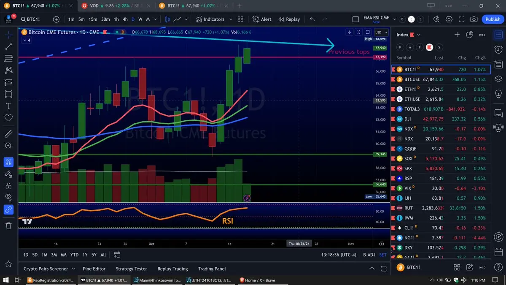Viewport: 506px width, 285px height.
Task: Open the star favorites toolbar
Action: pos(8,264)
